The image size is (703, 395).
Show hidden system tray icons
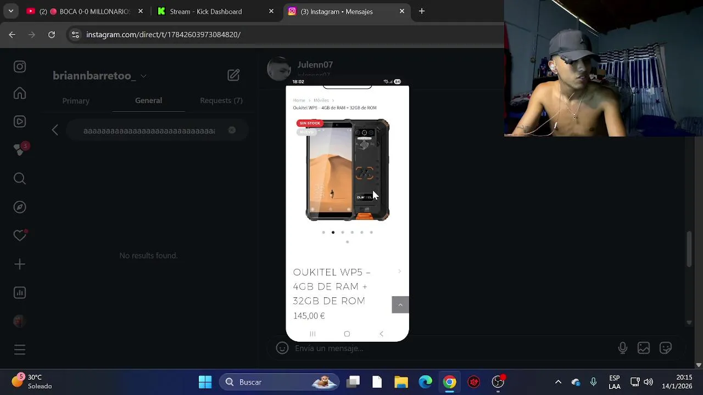coord(558,382)
